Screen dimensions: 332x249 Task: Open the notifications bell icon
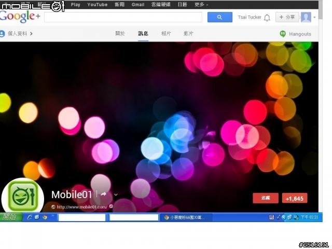tap(267, 18)
